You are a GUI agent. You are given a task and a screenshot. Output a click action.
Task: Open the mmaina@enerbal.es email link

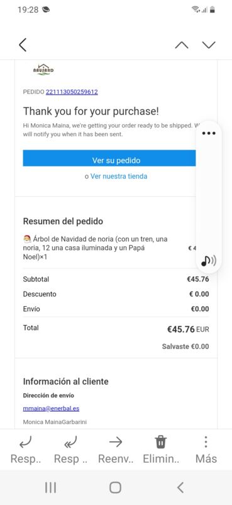pyautogui.click(x=51, y=408)
